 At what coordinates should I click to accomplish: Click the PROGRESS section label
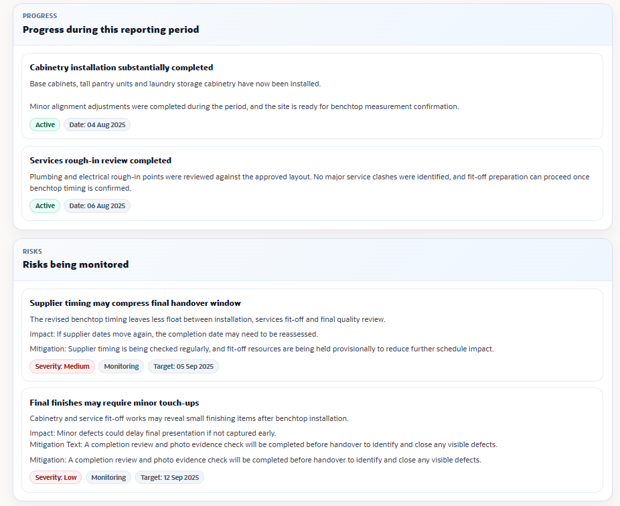point(40,16)
